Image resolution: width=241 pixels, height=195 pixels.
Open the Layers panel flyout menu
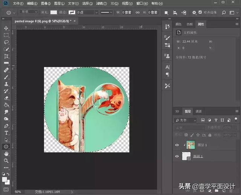point(237,111)
